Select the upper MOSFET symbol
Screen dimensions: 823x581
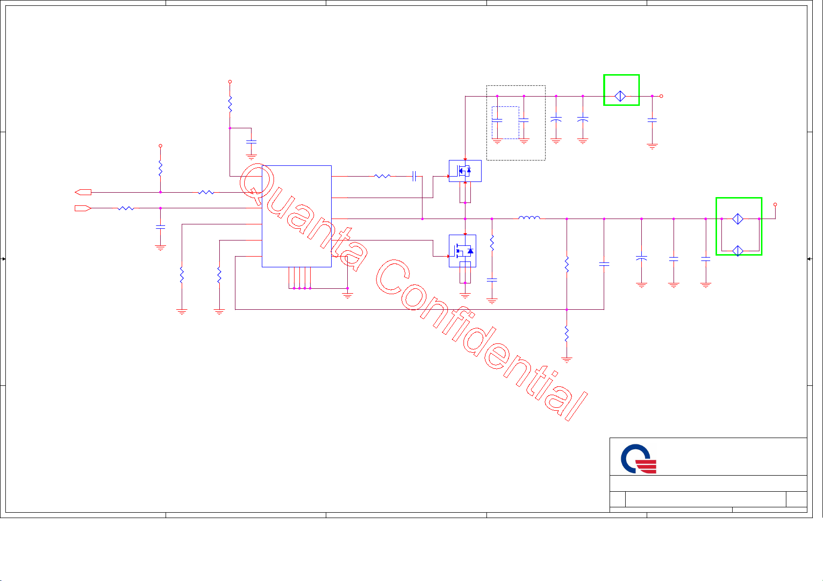point(464,171)
